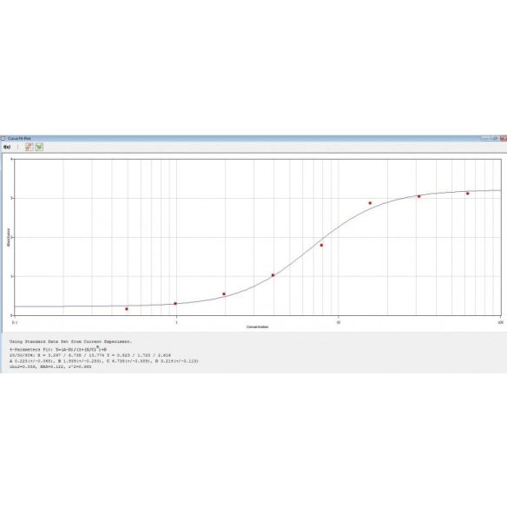Select the lowest red data point
507x507 pixels.
click(127, 309)
